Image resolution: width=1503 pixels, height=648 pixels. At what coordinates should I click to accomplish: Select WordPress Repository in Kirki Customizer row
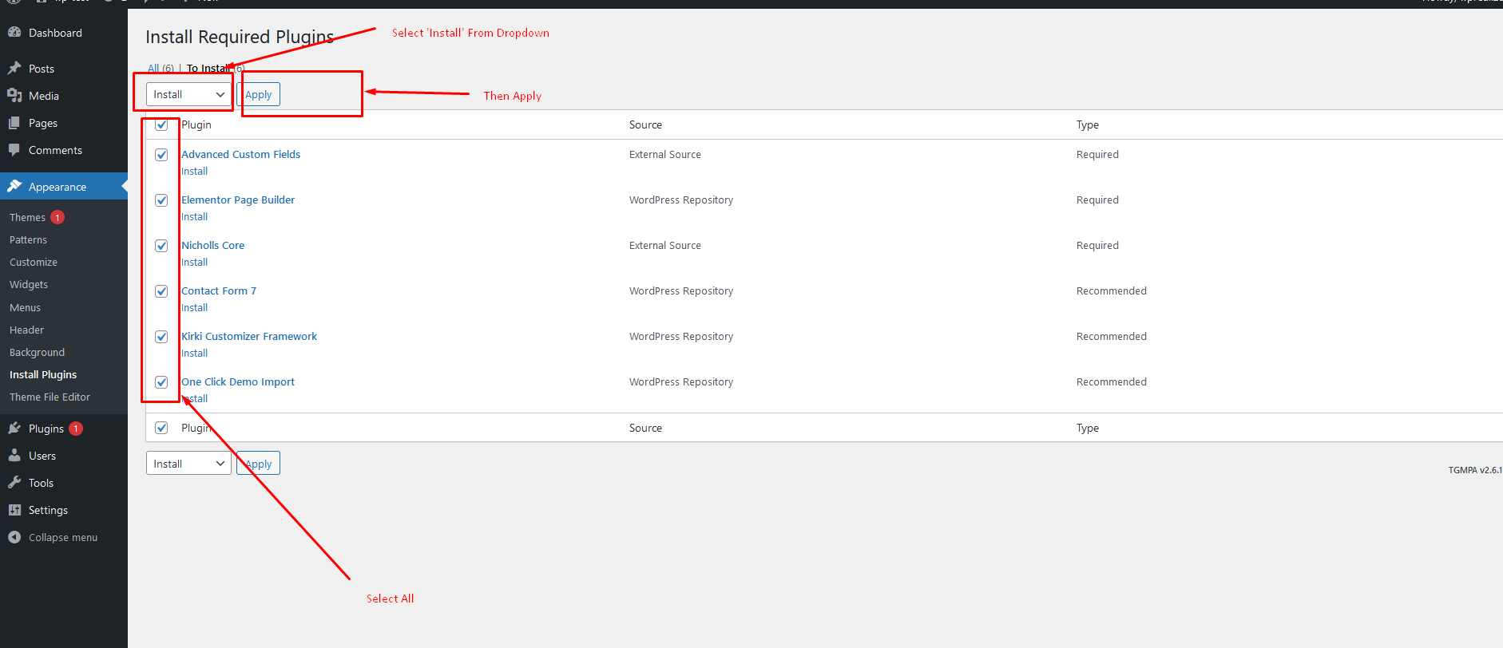coord(681,336)
